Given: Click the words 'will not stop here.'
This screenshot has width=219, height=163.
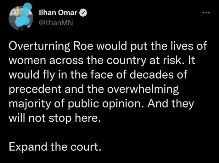Looking at the screenshot, I should 55,118.
